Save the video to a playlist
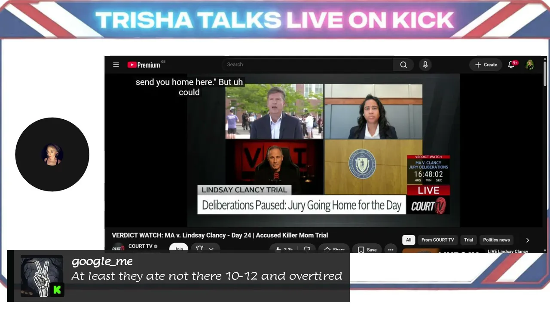 tap(367, 250)
